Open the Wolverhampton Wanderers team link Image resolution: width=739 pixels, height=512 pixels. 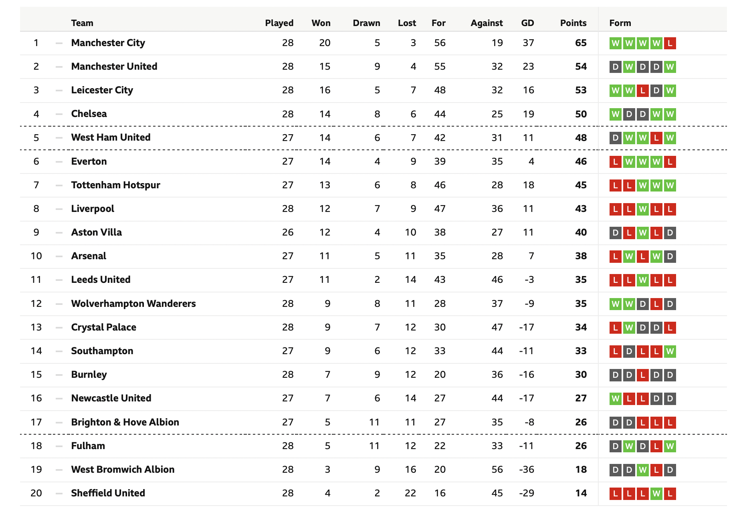tap(133, 304)
